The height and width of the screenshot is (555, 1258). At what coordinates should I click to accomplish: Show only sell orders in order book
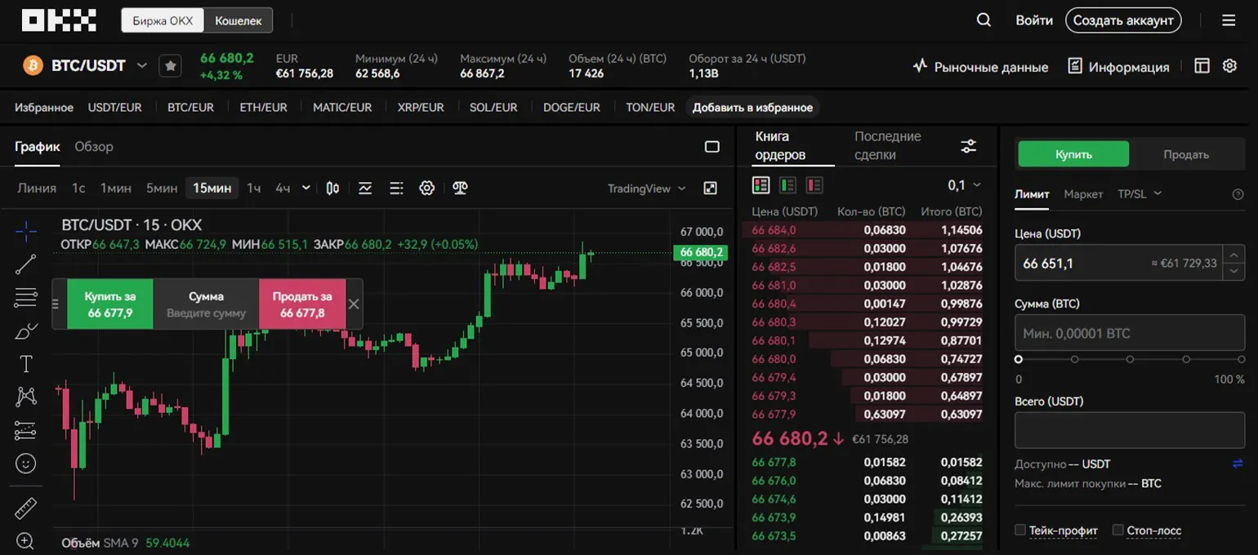(814, 185)
